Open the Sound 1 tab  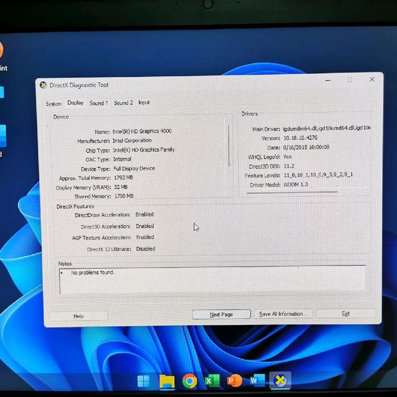click(x=98, y=103)
